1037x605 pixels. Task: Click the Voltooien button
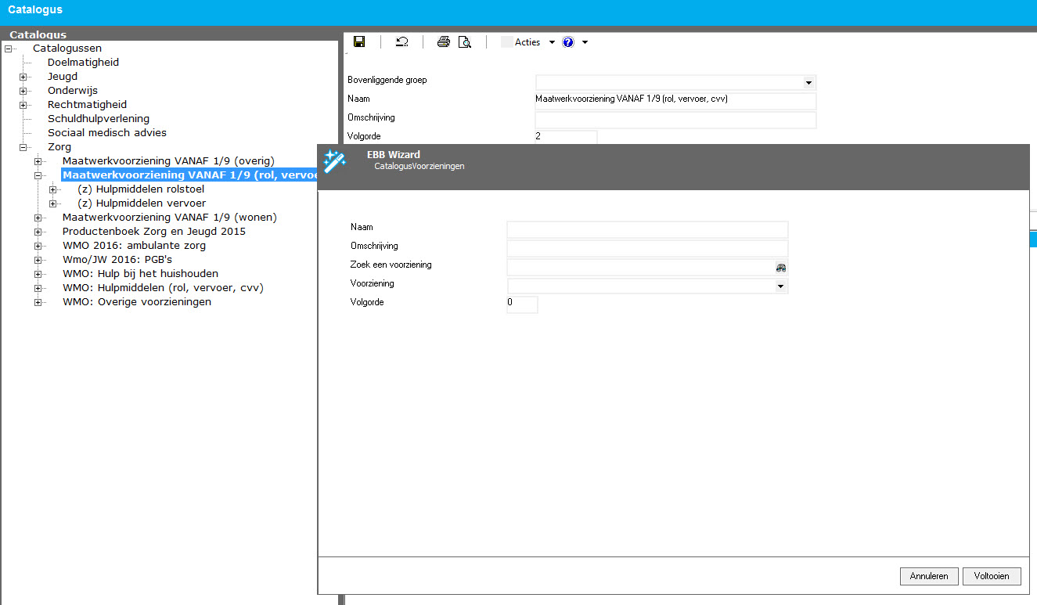992,576
